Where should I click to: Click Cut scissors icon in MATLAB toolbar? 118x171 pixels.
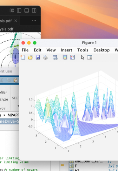(x=1, y=80)
